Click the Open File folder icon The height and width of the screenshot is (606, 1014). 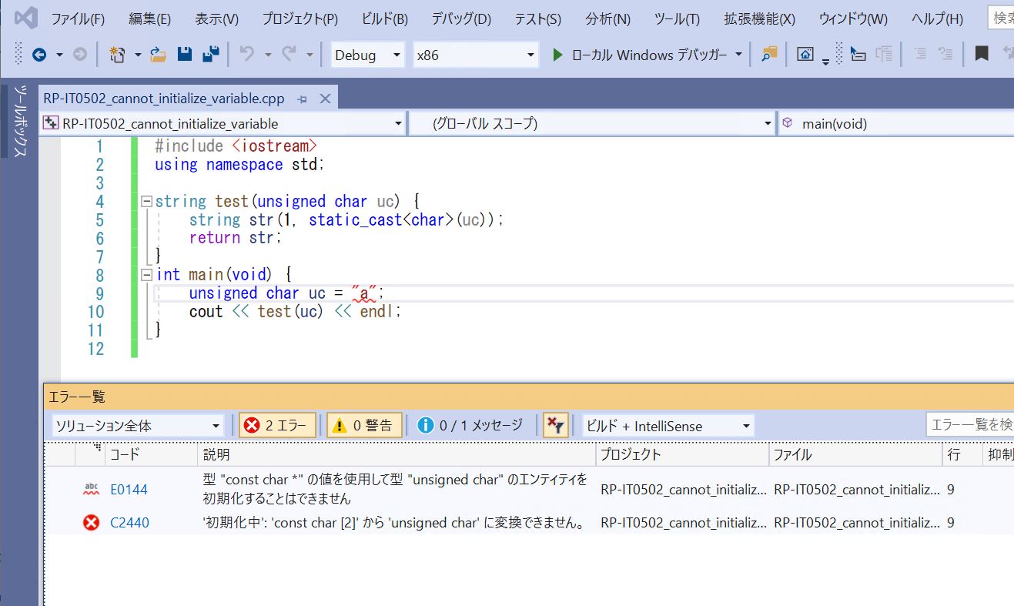(x=157, y=54)
